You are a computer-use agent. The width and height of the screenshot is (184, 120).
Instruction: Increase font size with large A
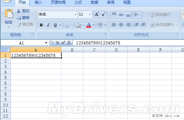coord(97,14)
